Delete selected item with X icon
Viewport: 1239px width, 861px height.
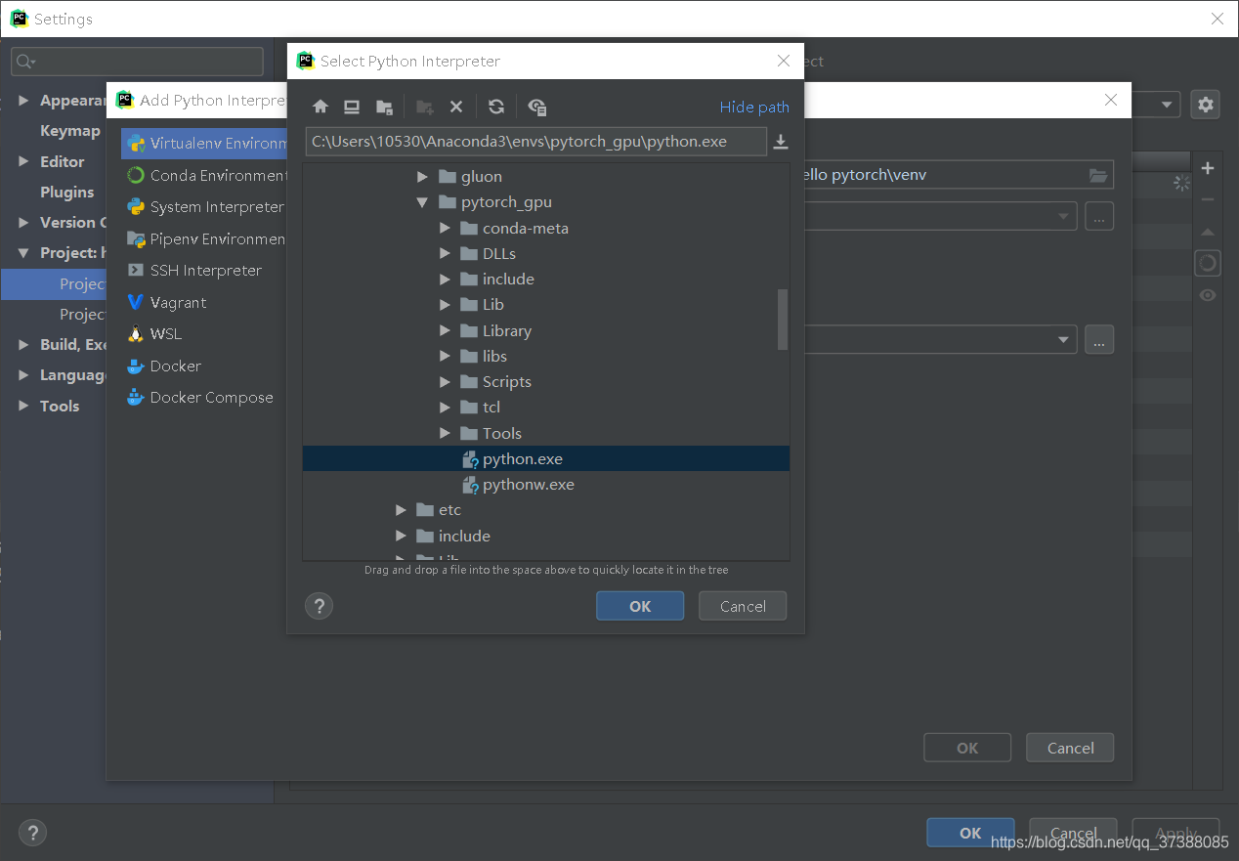click(x=455, y=107)
